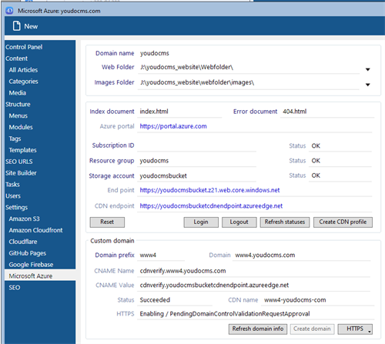Click the Domain name field

tap(155, 53)
